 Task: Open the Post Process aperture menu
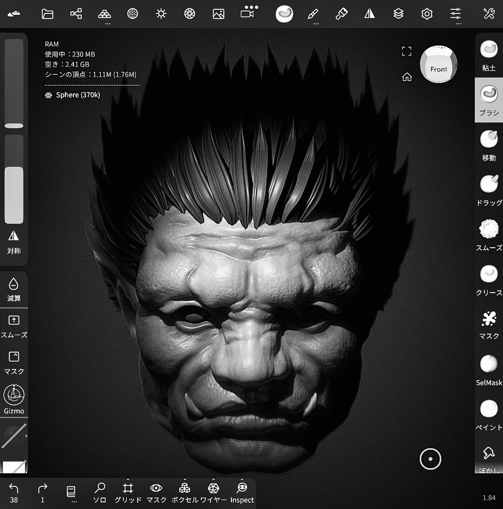[x=190, y=14]
